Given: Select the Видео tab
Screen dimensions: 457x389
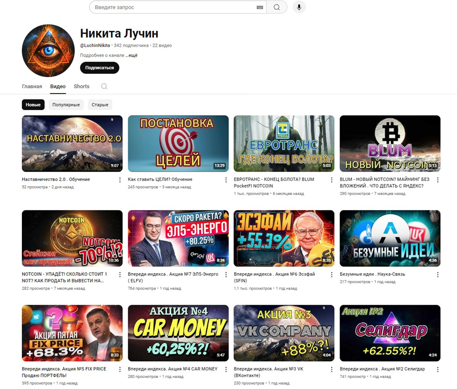Looking at the screenshot, I should [x=58, y=86].
